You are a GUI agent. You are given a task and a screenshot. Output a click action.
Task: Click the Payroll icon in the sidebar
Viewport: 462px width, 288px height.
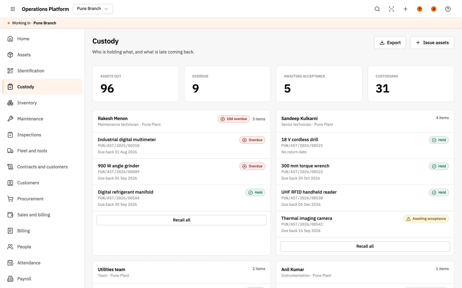[x=10, y=279]
